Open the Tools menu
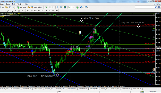Screen dimensions: 161x93 point(14,4)
